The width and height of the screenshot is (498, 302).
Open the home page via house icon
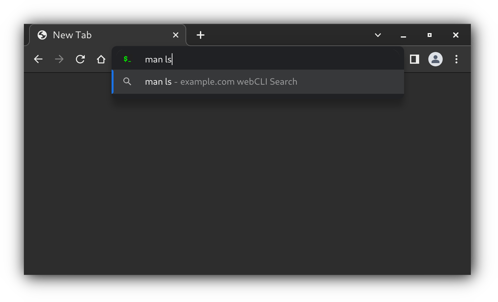click(101, 59)
